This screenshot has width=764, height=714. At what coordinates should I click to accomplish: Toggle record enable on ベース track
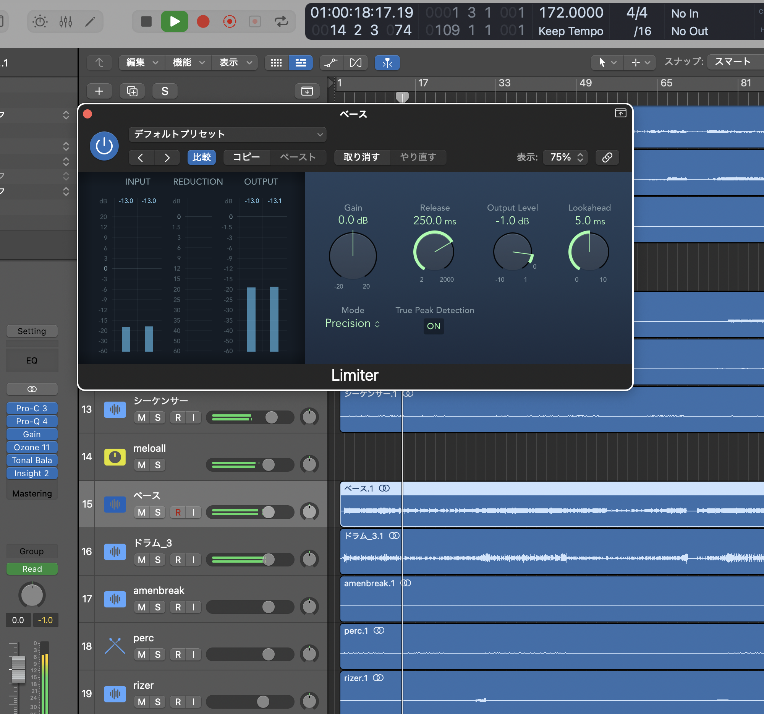(x=178, y=512)
